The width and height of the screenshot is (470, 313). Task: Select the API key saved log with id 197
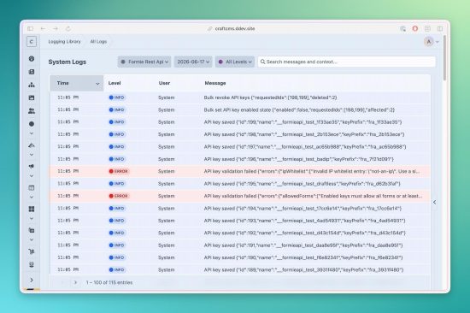click(x=240, y=147)
